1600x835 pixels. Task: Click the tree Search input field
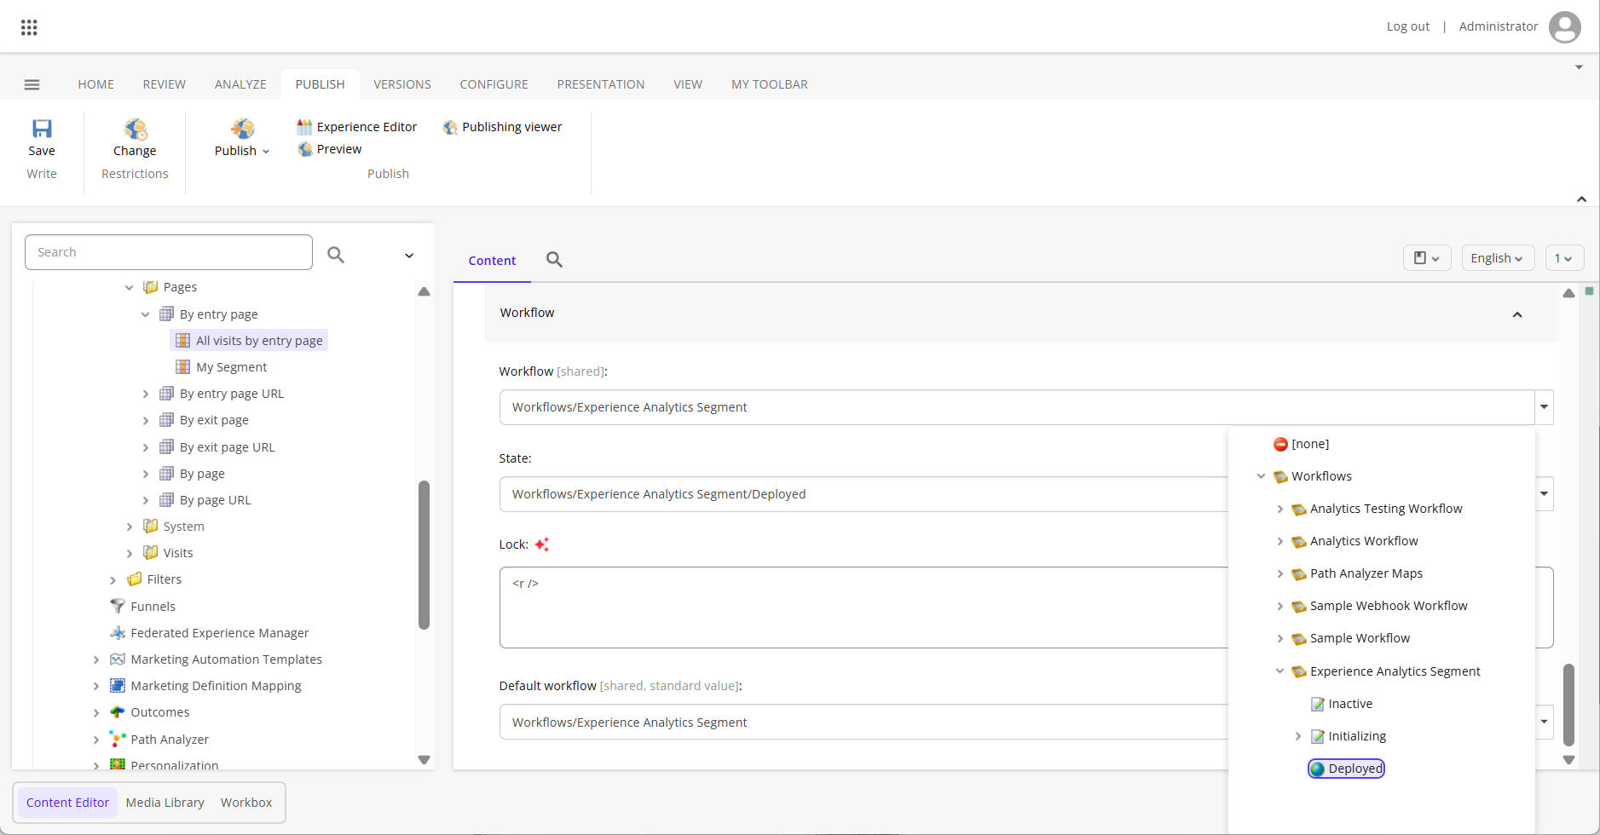pyautogui.click(x=169, y=252)
